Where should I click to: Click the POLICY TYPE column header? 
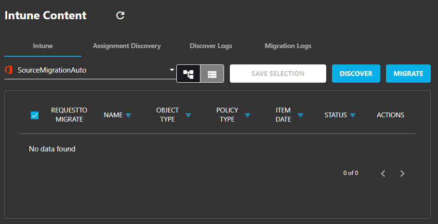click(x=227, y=115)
